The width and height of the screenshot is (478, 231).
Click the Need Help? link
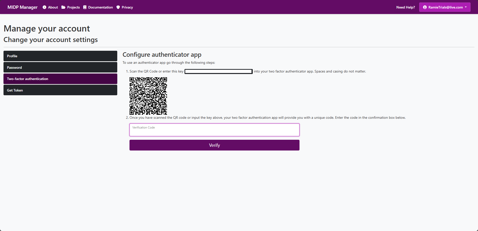point(405,7)
